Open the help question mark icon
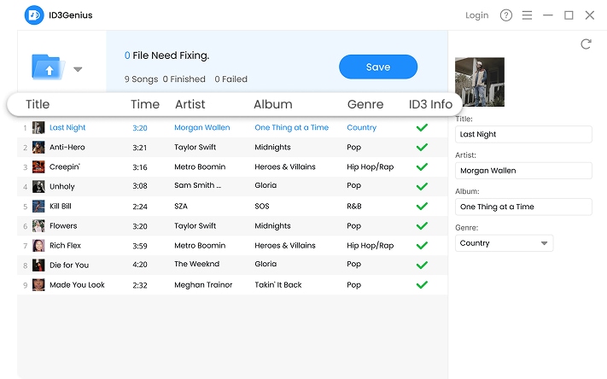 (506, 15)
